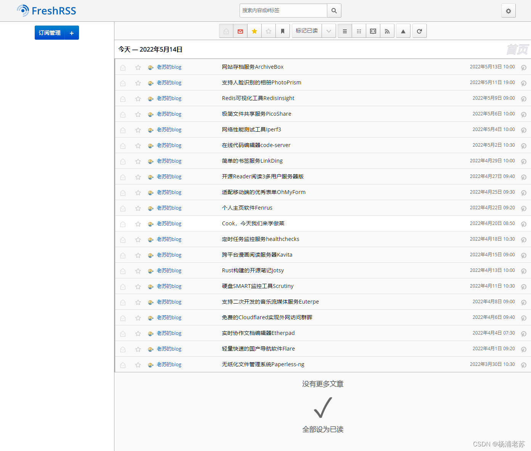Switch to global grid view
Screen dimensions: 531x451
[x=359, y=31]
